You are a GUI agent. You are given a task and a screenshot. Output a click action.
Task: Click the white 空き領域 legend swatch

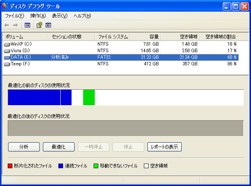pos(146,166)
